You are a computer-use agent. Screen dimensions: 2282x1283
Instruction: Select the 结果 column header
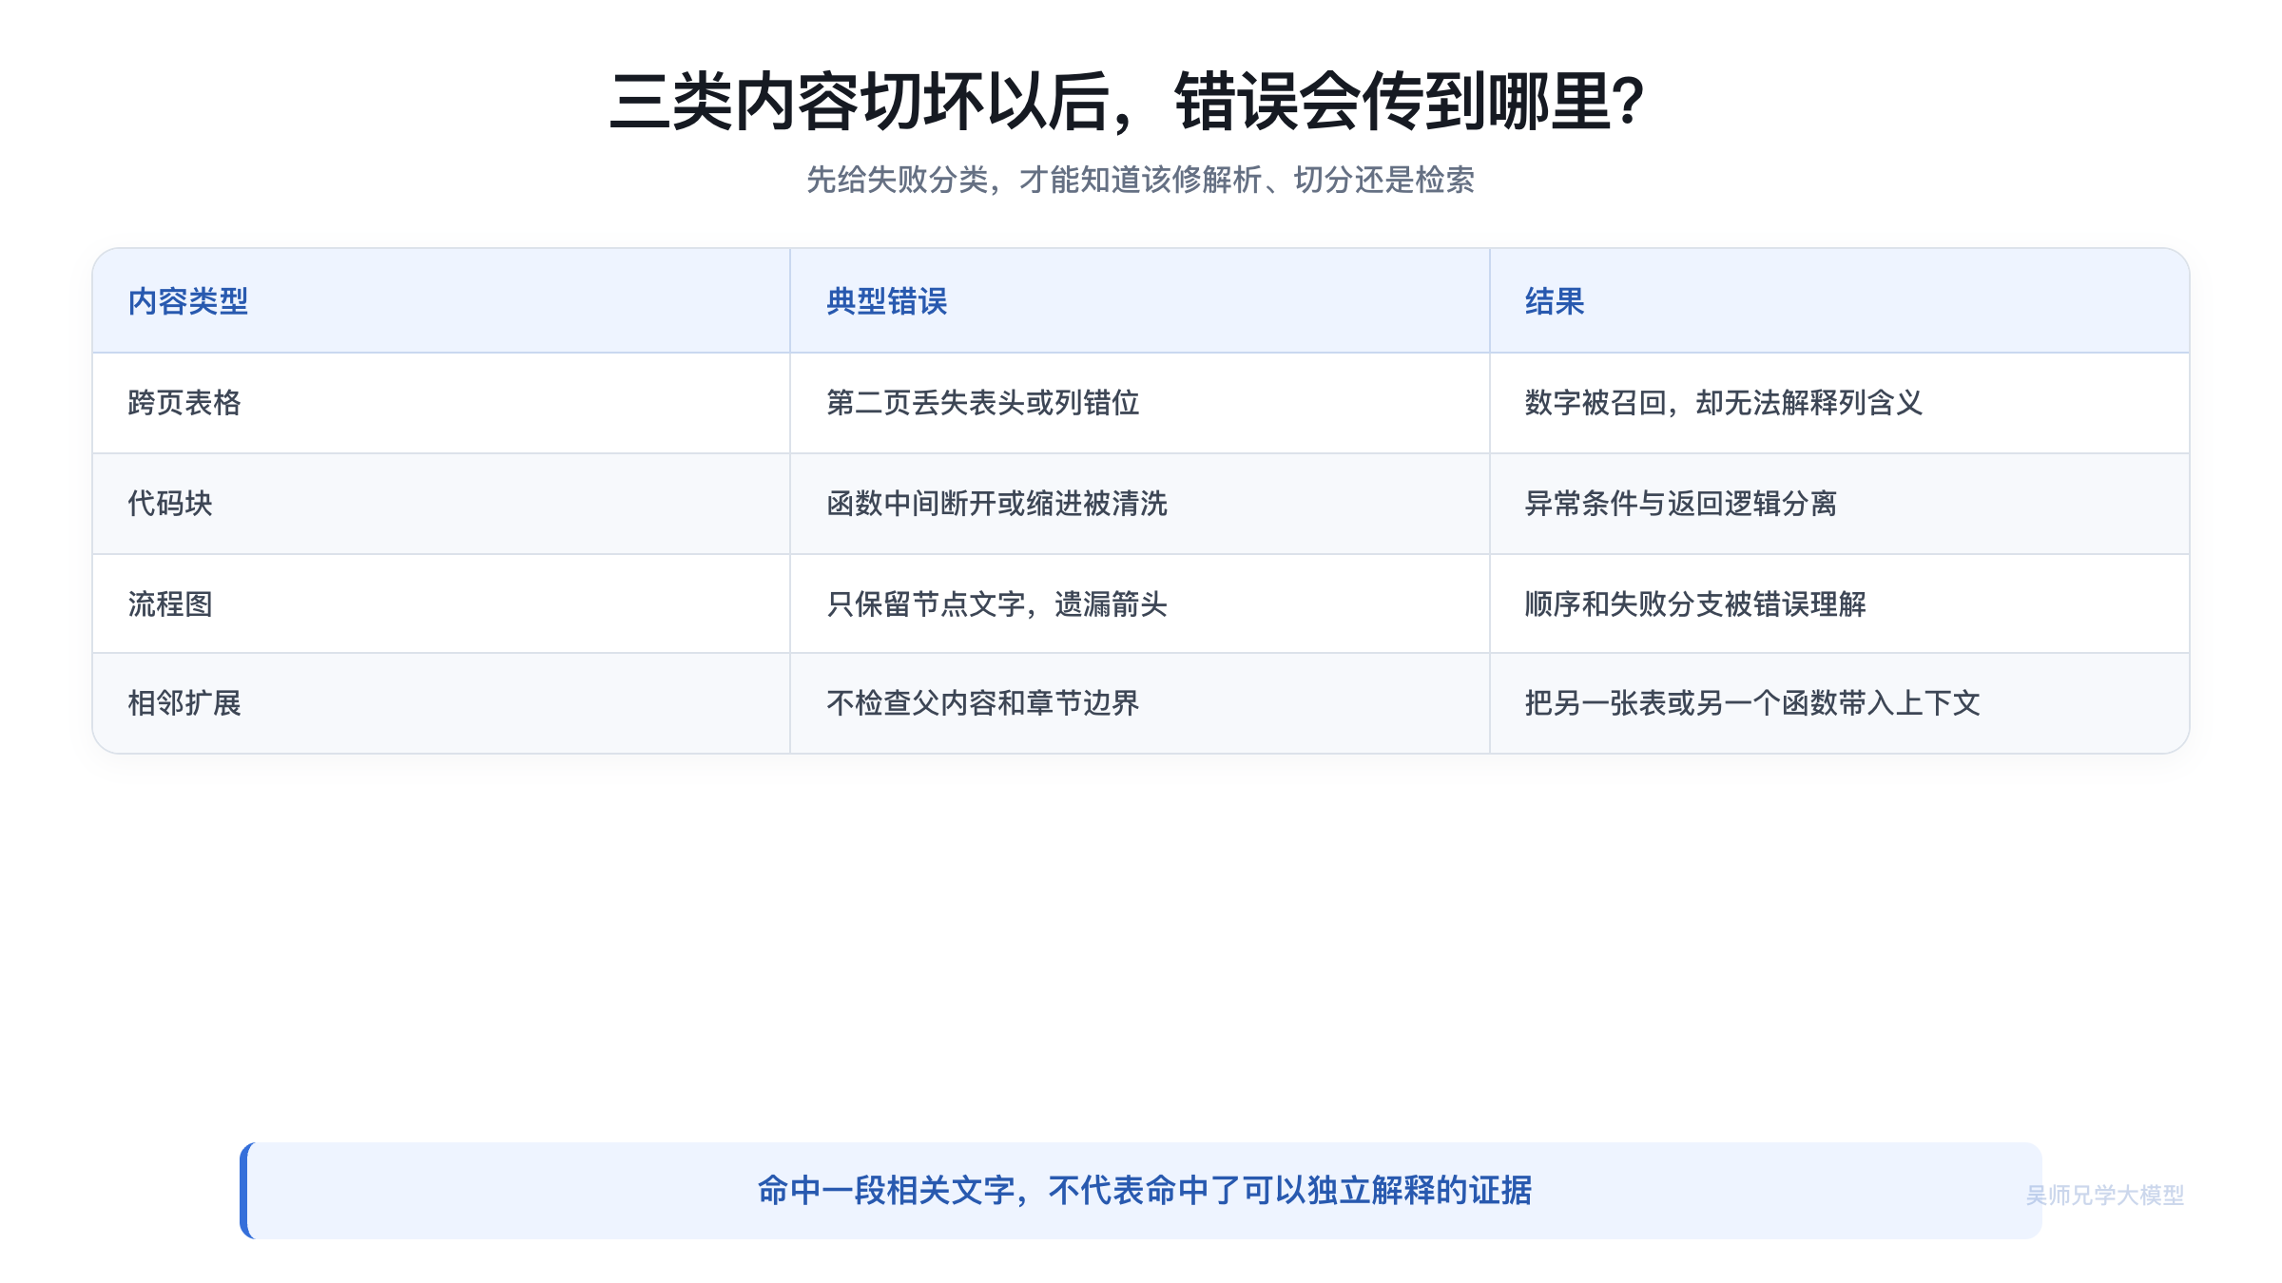click(x=1839, y=301)
